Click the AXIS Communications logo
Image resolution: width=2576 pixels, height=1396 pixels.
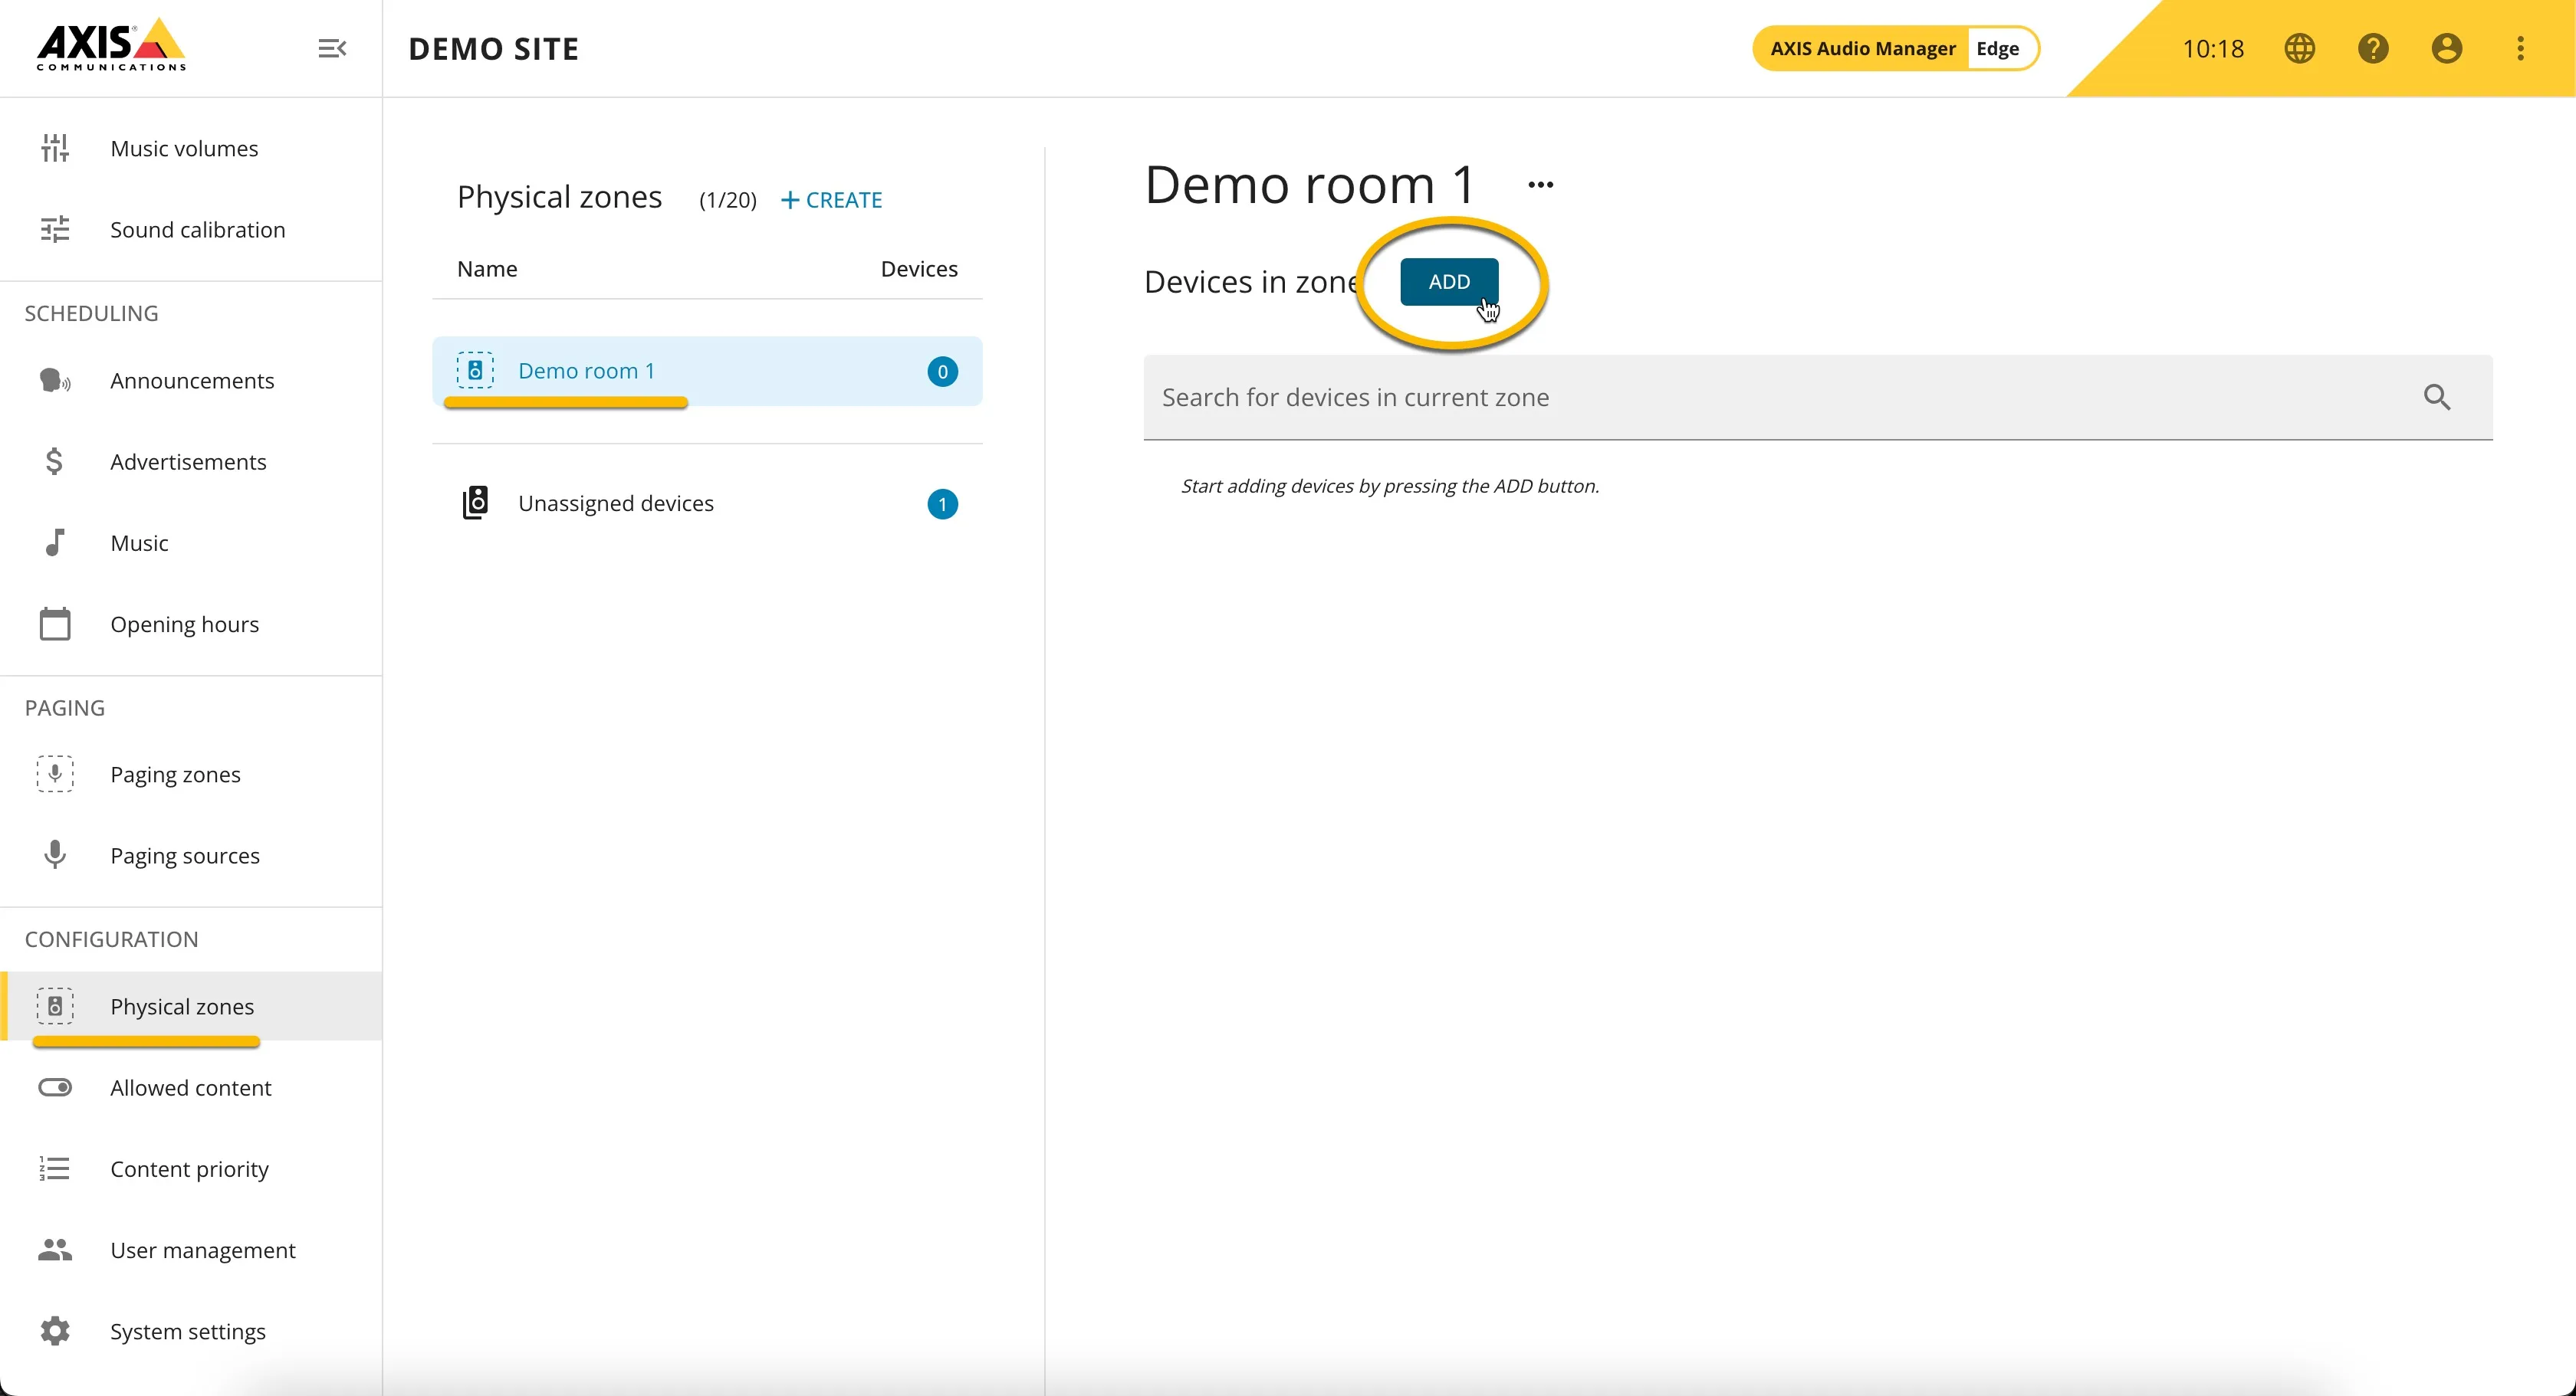pos(111,45)
